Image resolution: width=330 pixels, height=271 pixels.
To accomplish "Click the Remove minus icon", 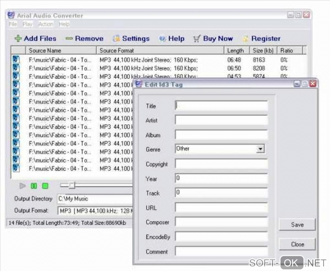I will click(x=69, y=39).
